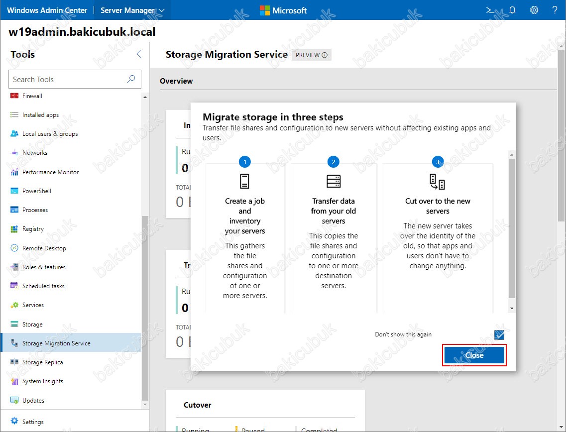
Task: Focus the Search Tools input field
Action: coord(75,79)
